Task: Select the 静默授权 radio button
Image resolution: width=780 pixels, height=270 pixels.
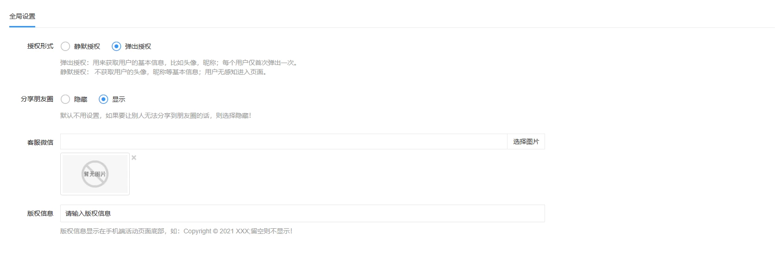Action: pyautogui.click(x=65, y=46)
